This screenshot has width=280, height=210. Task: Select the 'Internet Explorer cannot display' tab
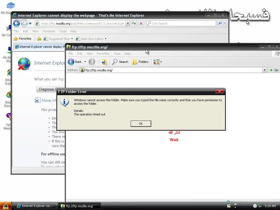coord(40,47)
